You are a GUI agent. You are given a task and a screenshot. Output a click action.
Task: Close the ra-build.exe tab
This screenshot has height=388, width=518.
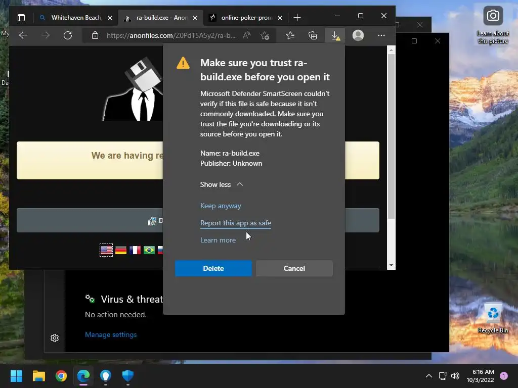[195, 18]
